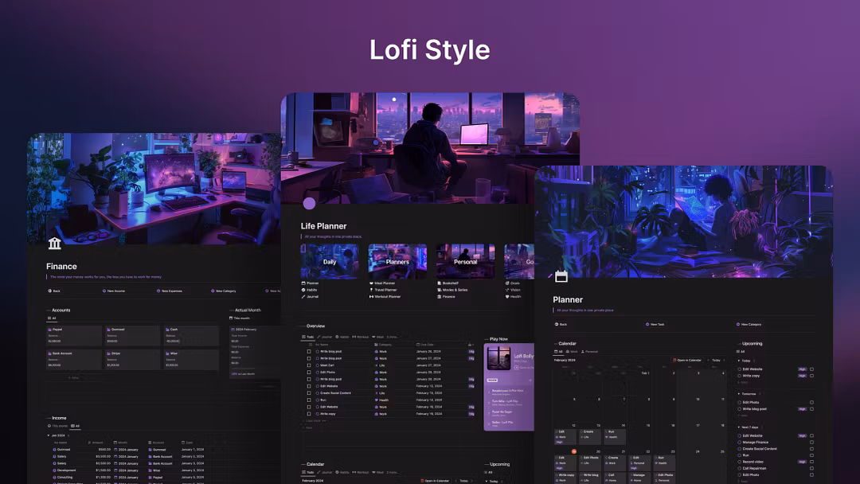
Task: Collapse the Tomorrow group in Upcoming
Action: point(738,393)
